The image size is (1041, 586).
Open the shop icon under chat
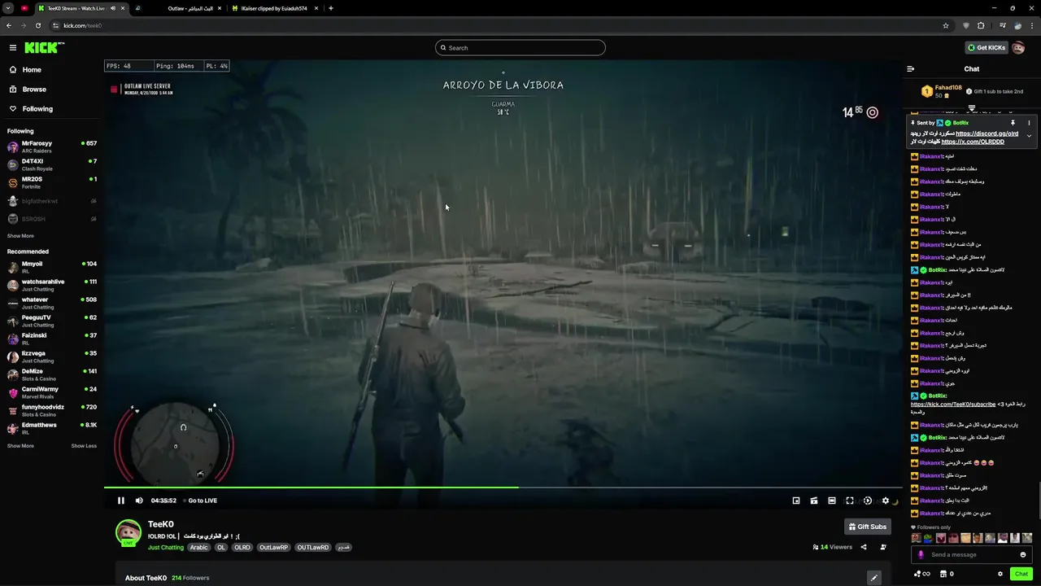(x=942, y=574)
